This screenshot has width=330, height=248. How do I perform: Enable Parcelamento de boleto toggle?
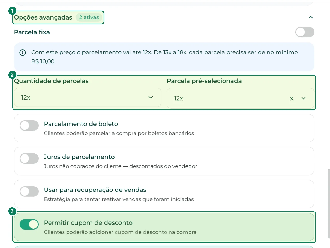29,126
